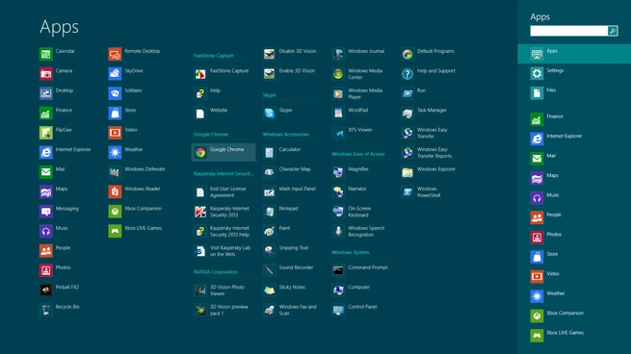The image size is (631, 354).
Task: Open the Messaging app icon
Action: click(46, 212)
